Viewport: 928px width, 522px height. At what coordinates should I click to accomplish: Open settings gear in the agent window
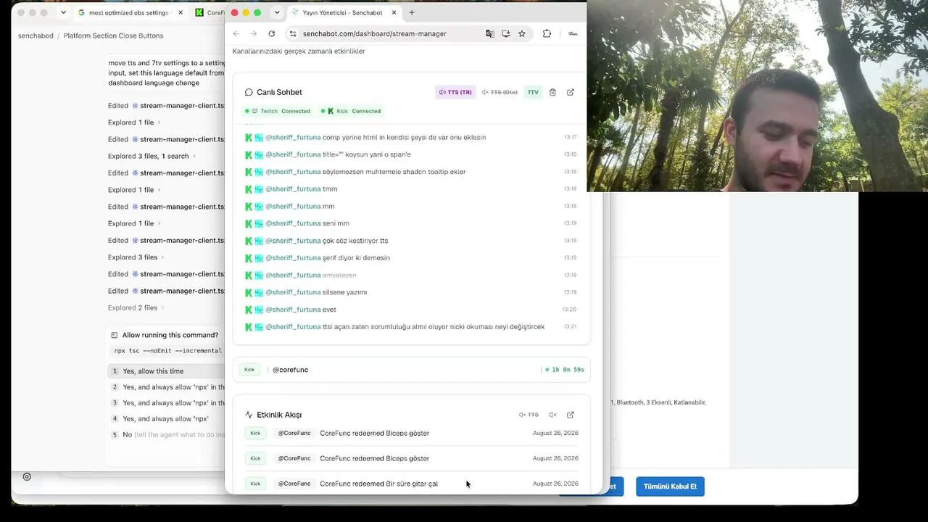click(x=27, y=476)
